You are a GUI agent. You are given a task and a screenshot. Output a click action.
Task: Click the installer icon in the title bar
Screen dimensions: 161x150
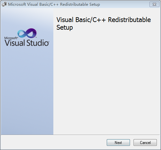(x=4, y=4)
